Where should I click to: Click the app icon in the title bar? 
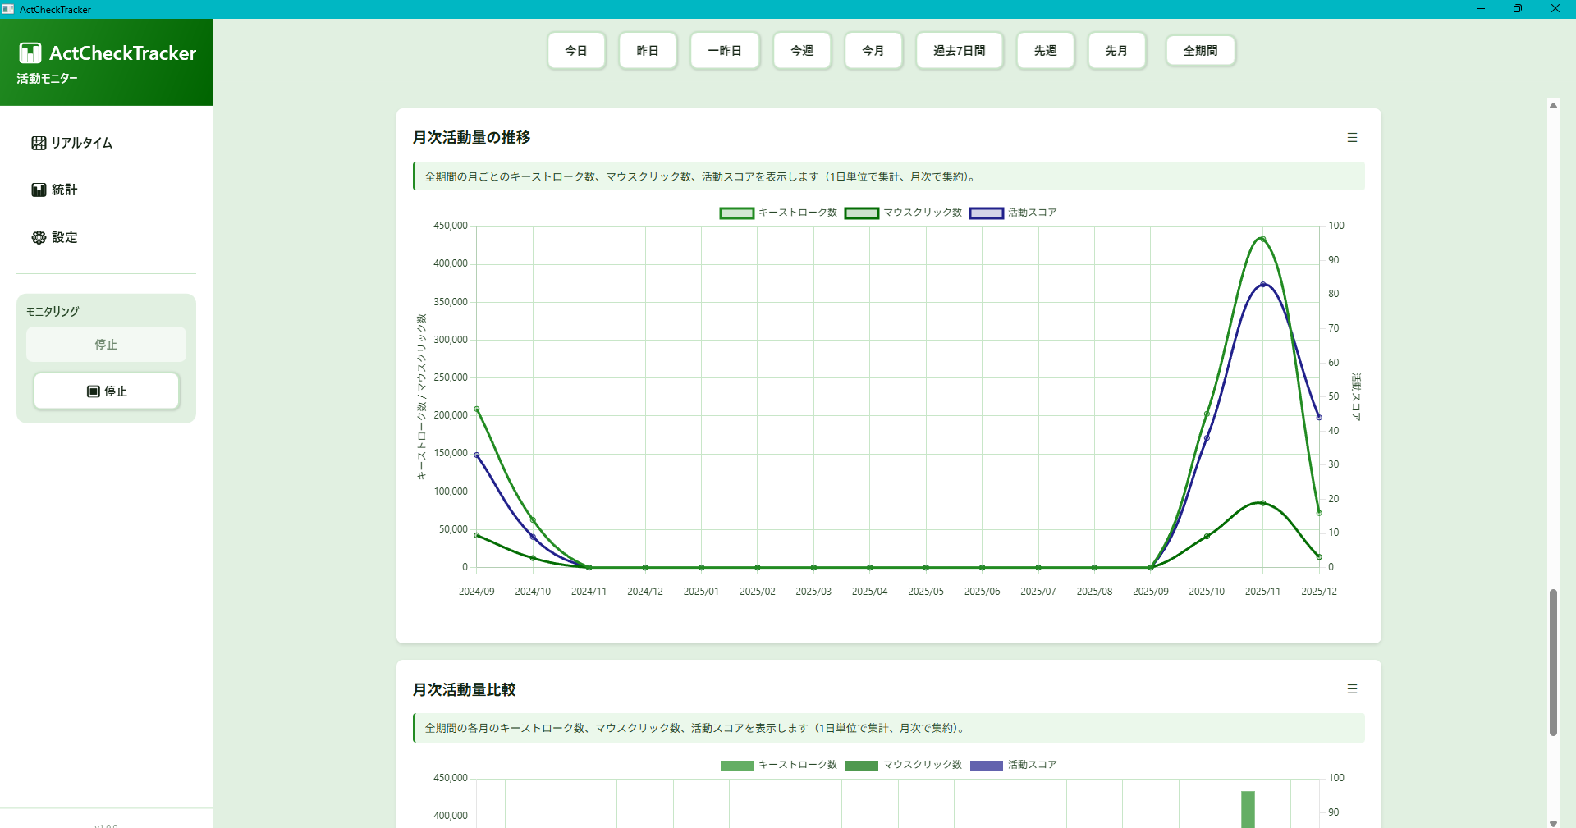pos(8,9)
